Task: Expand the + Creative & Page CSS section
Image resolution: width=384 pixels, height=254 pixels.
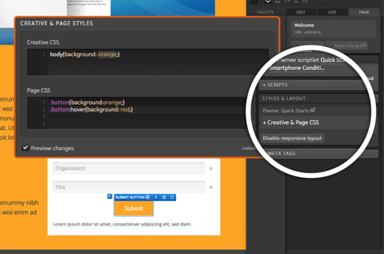Action: pos(291,123)
